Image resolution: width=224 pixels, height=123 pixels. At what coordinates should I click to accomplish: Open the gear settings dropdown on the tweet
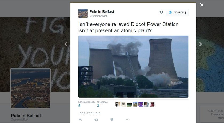click(161, 12)
